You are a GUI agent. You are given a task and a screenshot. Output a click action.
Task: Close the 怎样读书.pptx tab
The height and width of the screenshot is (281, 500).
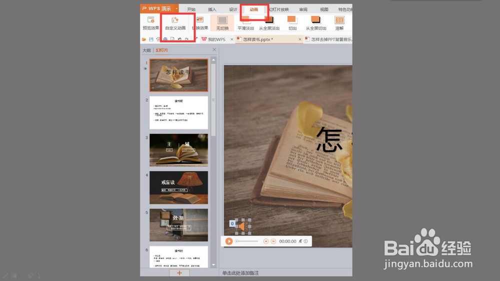299,39
